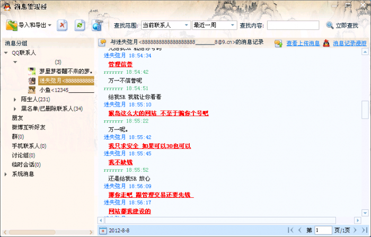Select the 微博互听好友 group

pos(29,127)
